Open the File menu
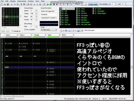Viewport: 134px width, 101px height. point(2,1)
